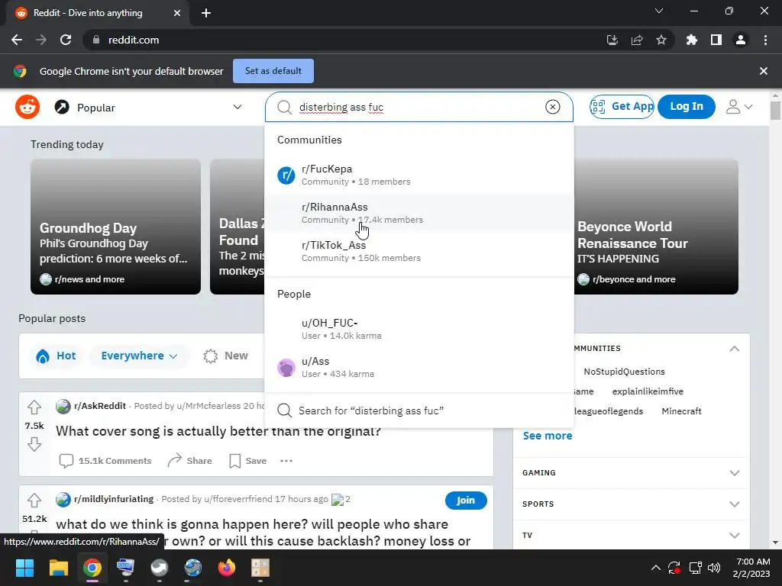Share the AskReddit post

(189, 461)
